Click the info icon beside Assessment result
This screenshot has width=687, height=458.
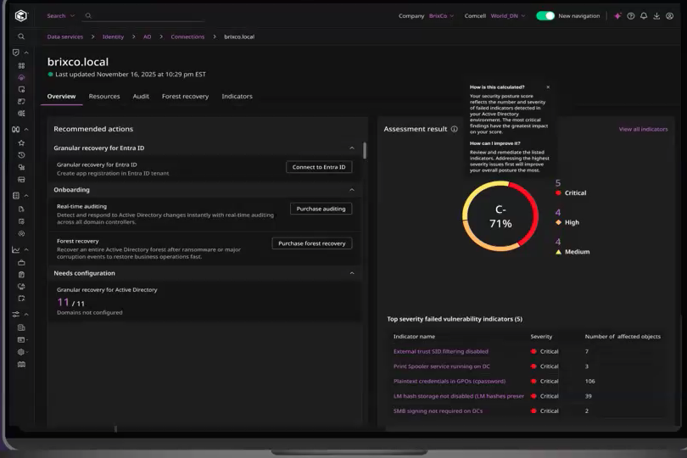point(455,130)
